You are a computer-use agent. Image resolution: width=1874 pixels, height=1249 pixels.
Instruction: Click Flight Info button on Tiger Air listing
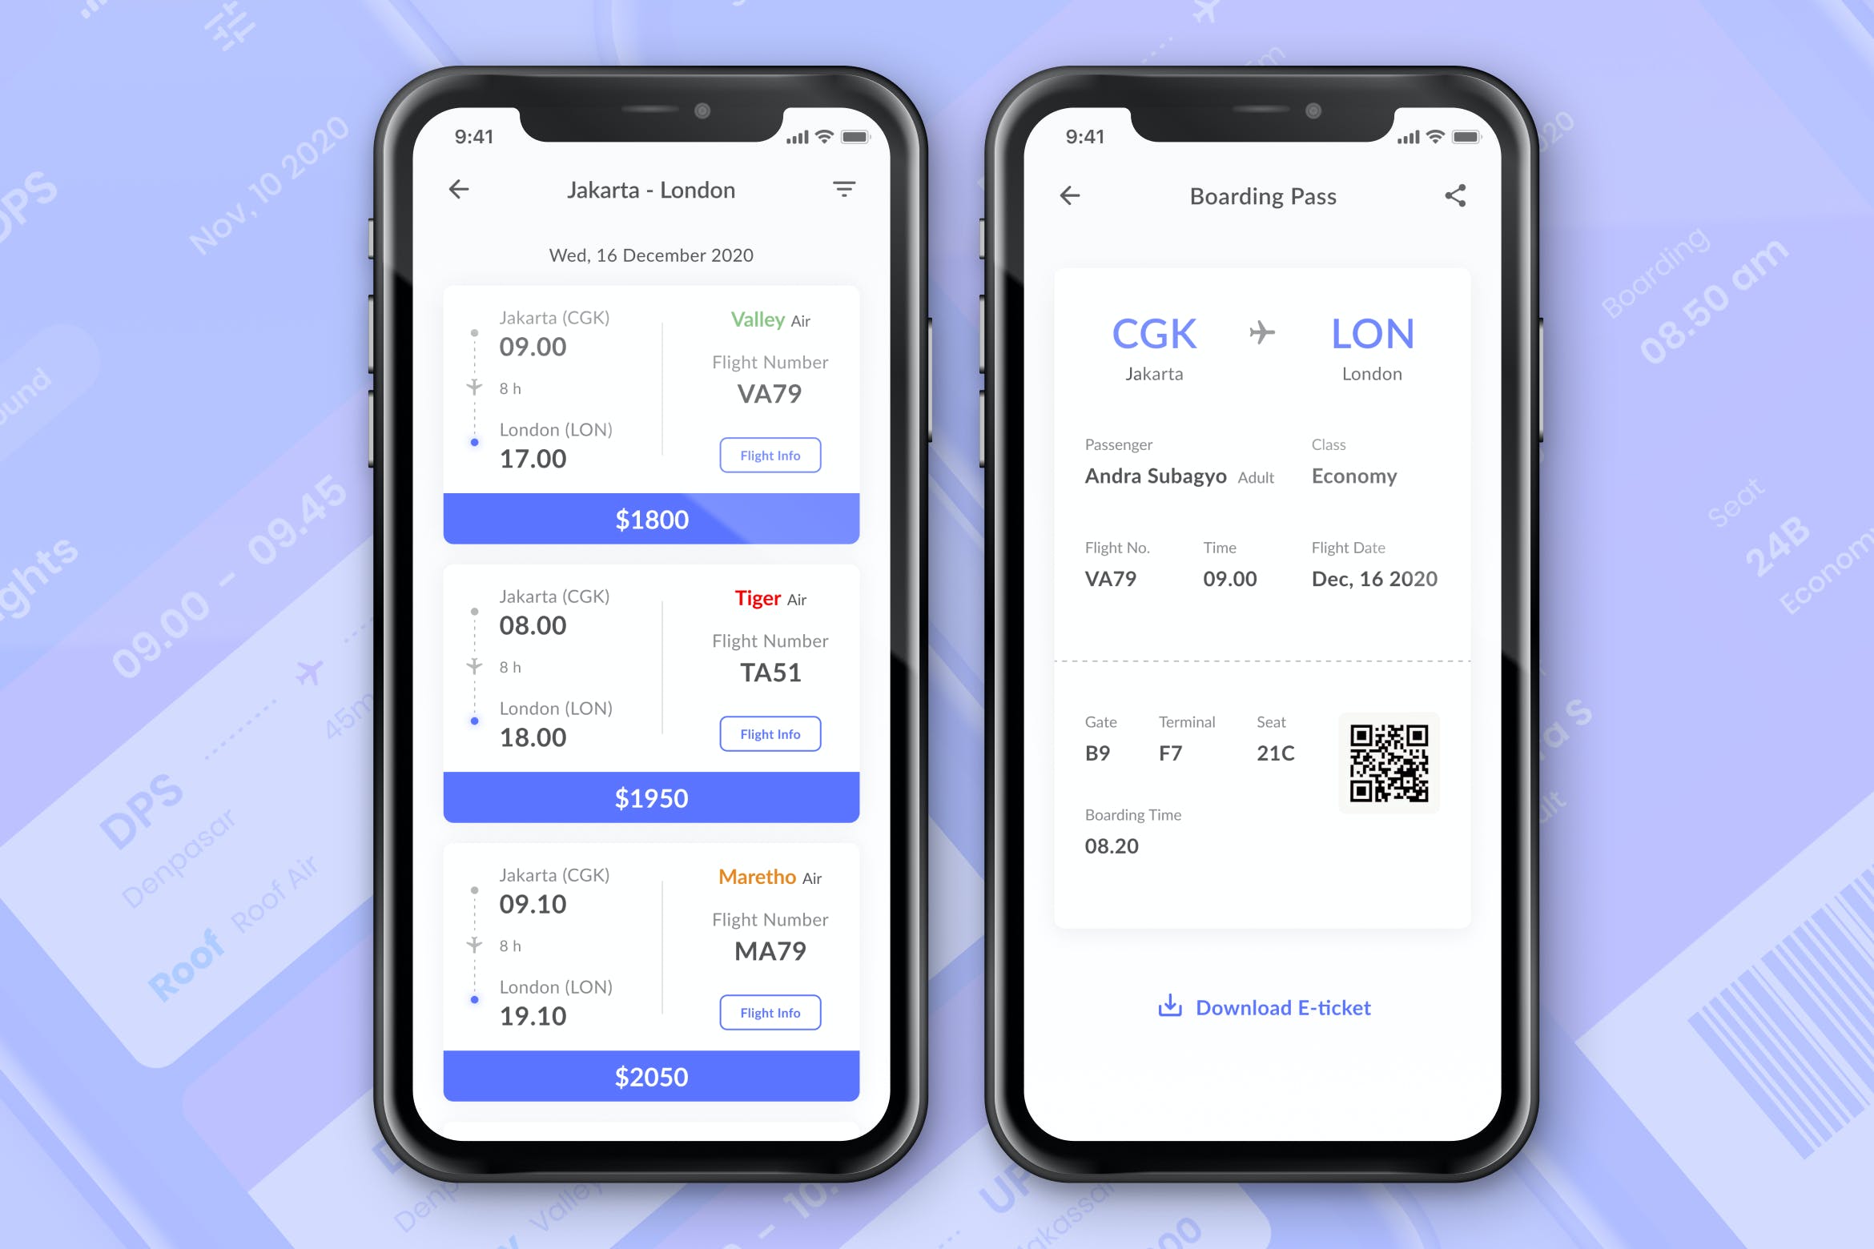[771, 732]
